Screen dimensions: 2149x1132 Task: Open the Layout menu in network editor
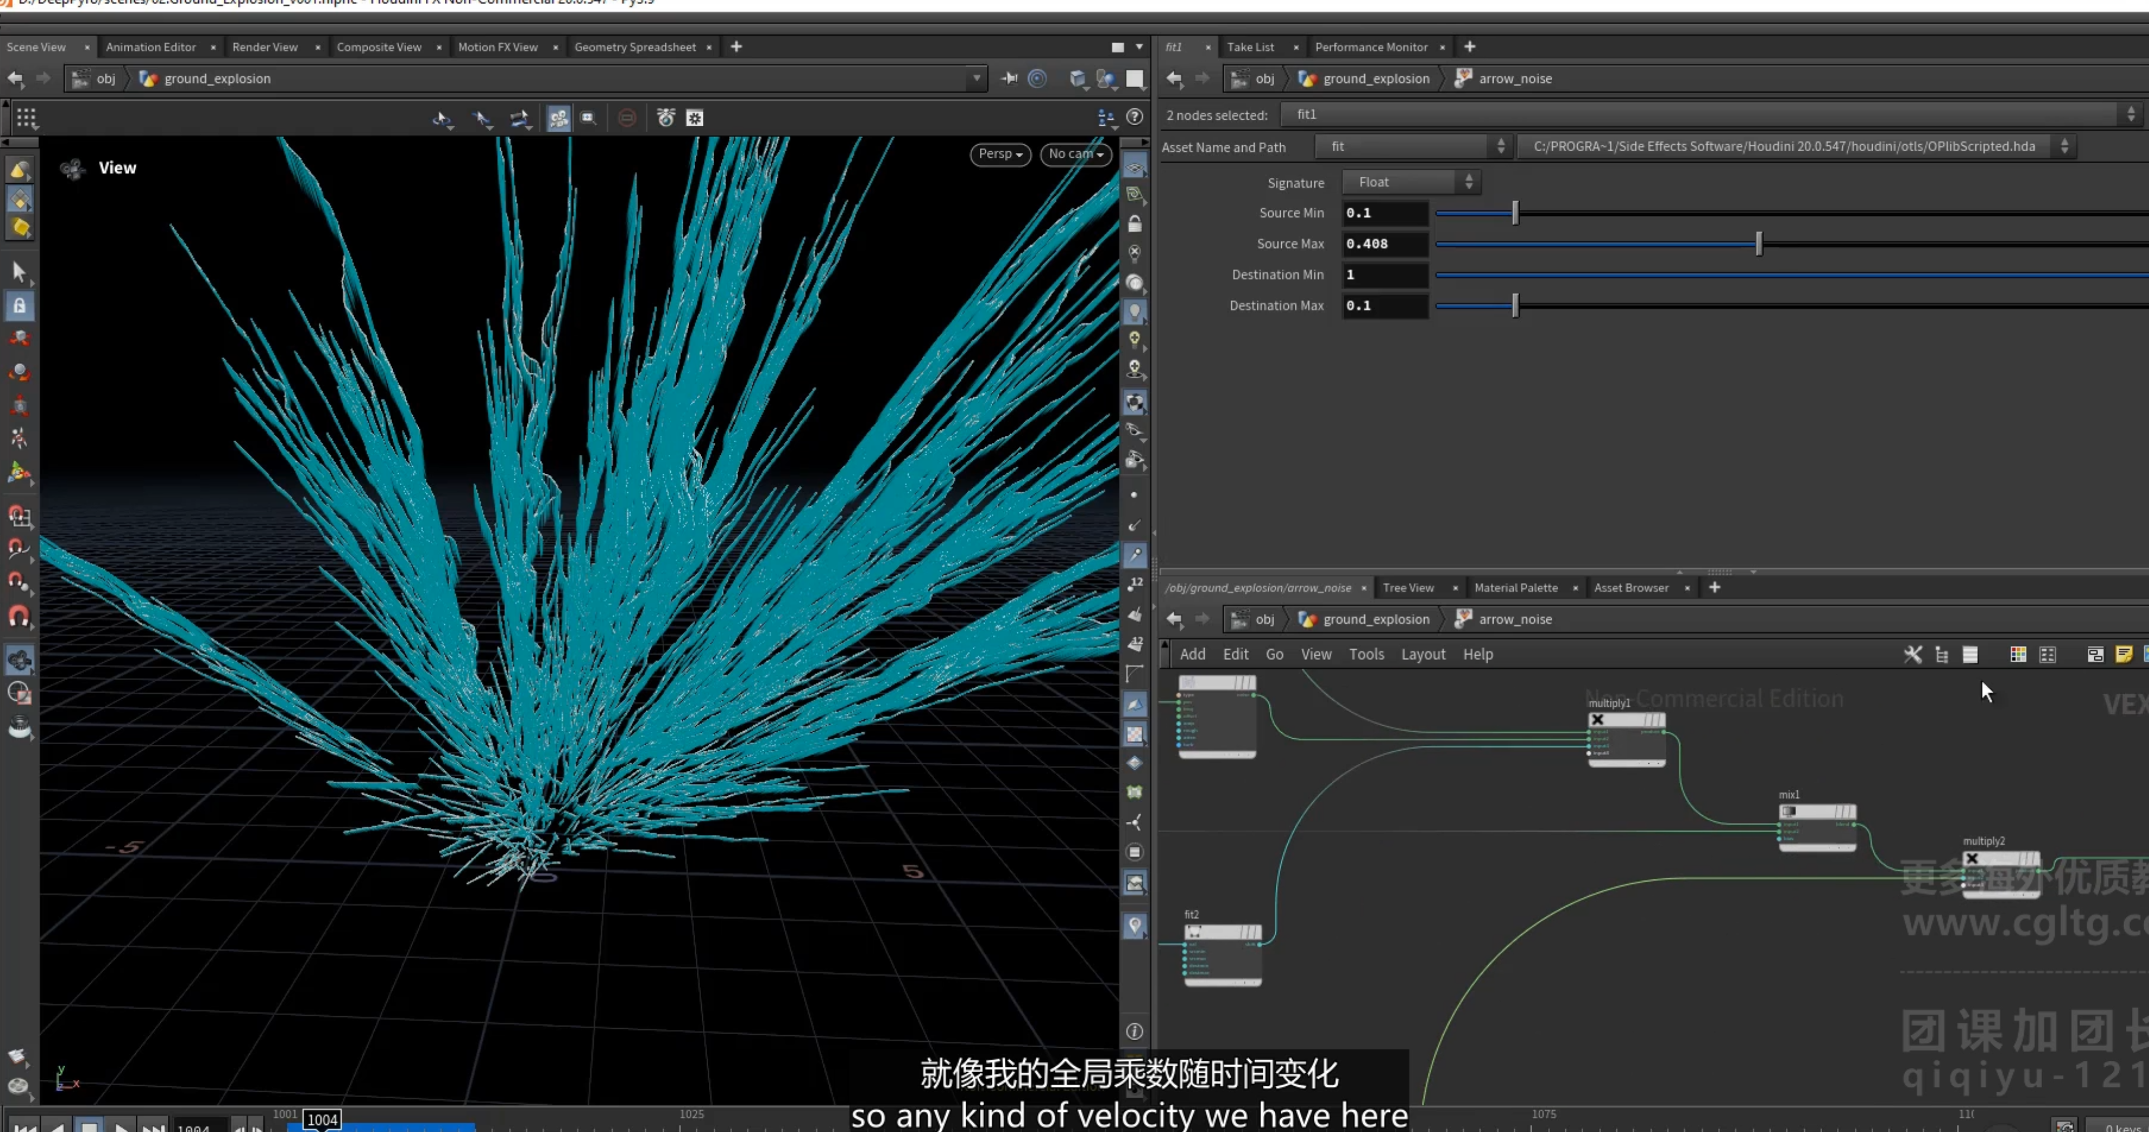coord(1422,655)
